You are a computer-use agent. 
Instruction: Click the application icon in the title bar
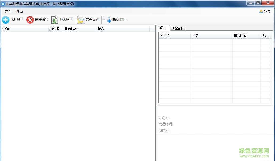(x=3, y=4)
